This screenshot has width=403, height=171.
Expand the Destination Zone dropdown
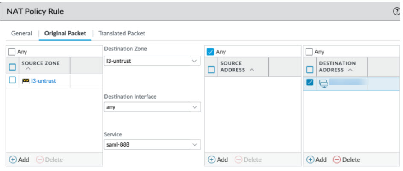point(194,61)
